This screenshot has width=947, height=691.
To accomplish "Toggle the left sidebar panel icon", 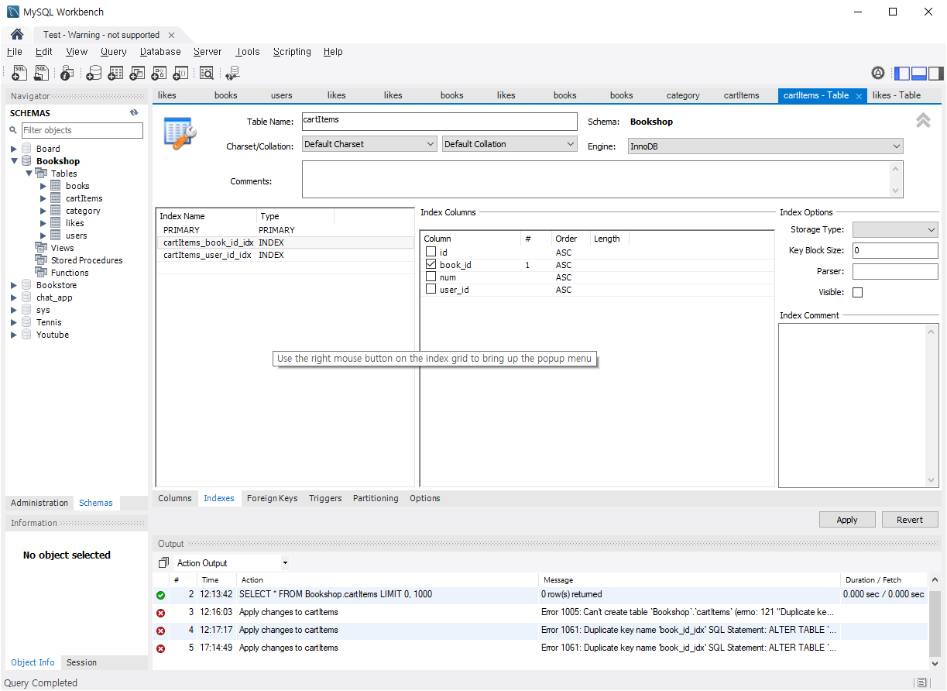I will (x=902, y=74).
